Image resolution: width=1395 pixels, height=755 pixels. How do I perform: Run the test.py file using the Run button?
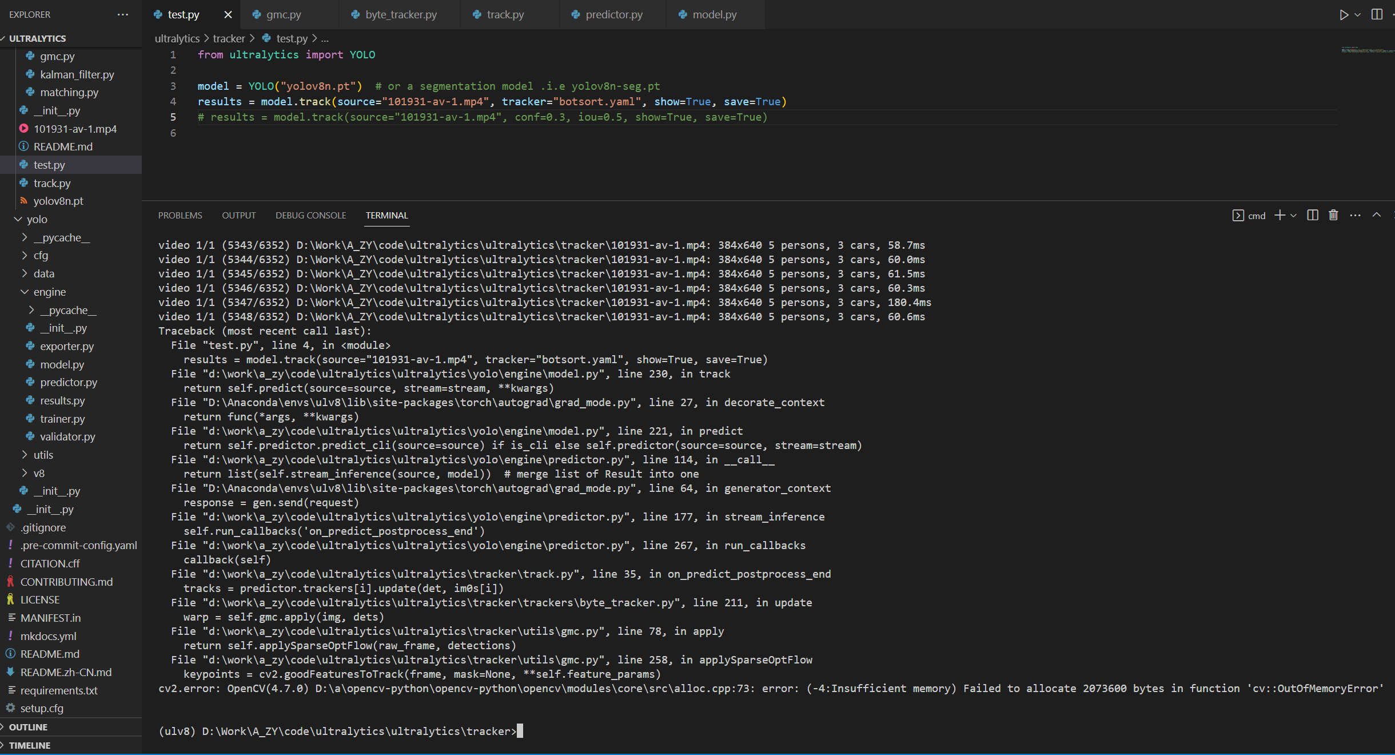(x=1343, y=15)
